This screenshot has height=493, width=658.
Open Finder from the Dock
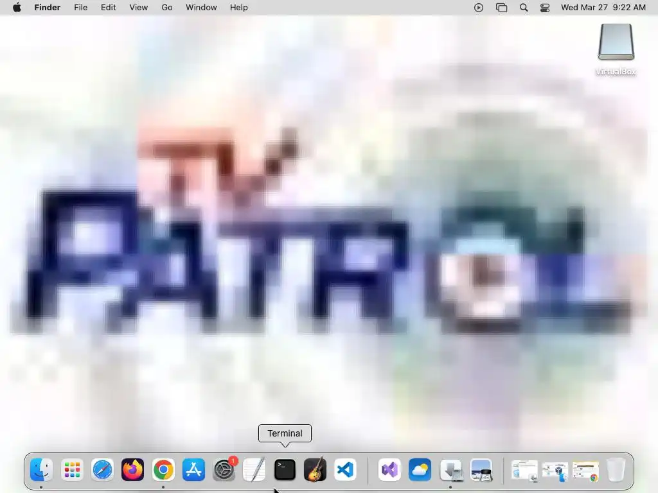pos(41,469)
